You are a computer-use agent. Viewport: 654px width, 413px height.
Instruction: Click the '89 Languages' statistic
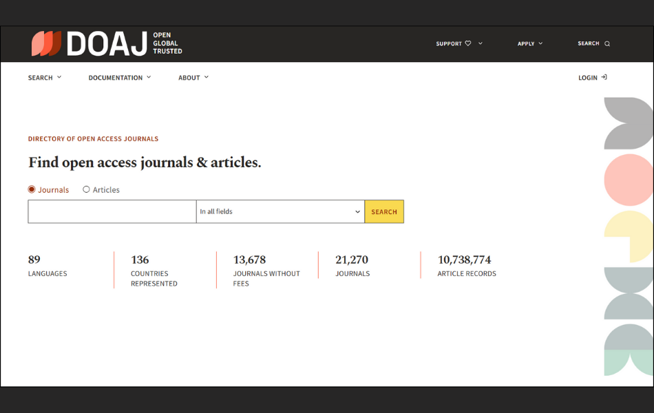[48, 266]
